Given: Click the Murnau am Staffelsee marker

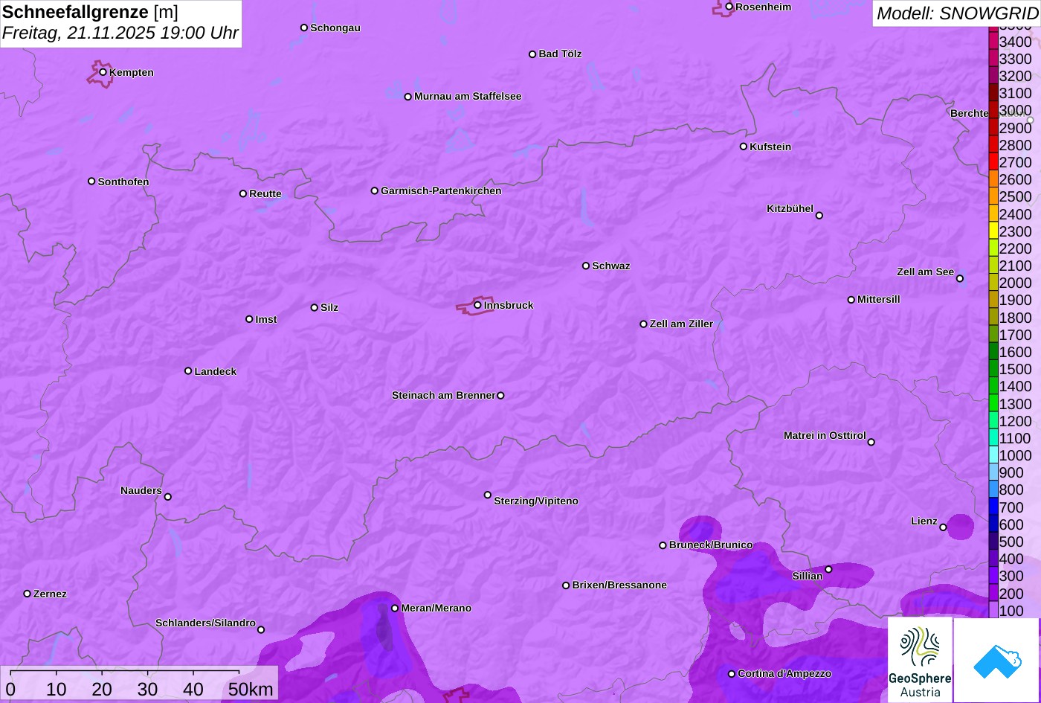Looking at the screenshot, I should [x=408, y=97].
